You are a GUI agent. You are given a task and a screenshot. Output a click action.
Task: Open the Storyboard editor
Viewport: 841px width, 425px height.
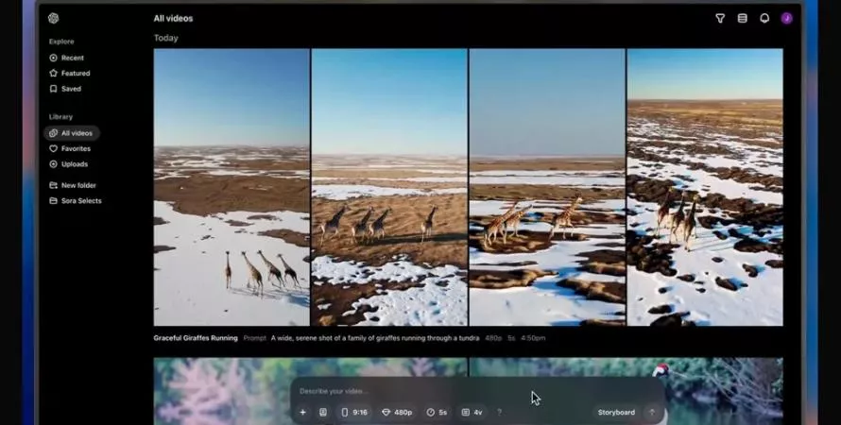point(616,412)
